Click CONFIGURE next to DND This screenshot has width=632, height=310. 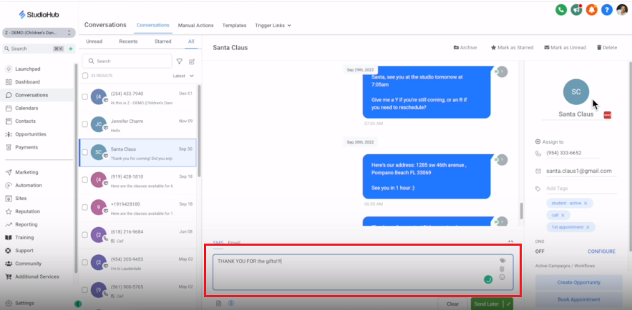point(601,251)
